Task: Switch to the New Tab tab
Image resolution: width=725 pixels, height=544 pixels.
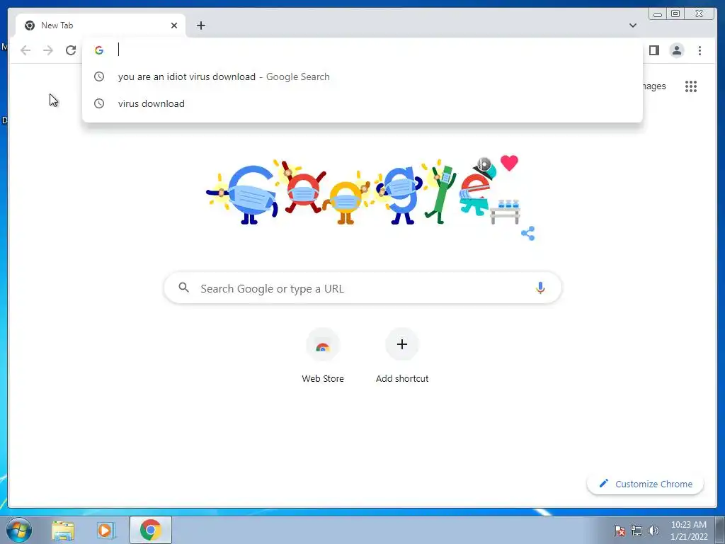Action: 101,25
